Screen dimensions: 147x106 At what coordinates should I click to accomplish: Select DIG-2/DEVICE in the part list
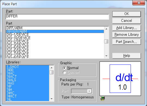[55, 41]
